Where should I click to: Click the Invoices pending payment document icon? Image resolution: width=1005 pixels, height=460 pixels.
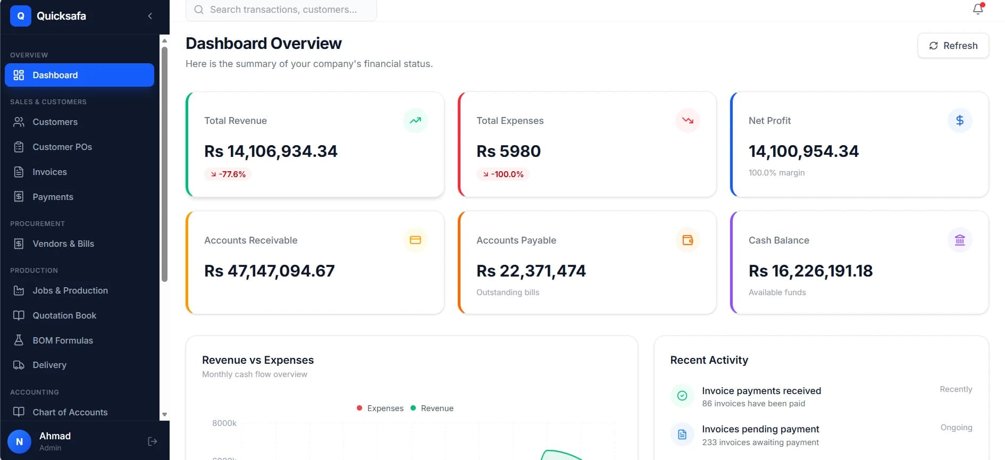coord(682,434)
